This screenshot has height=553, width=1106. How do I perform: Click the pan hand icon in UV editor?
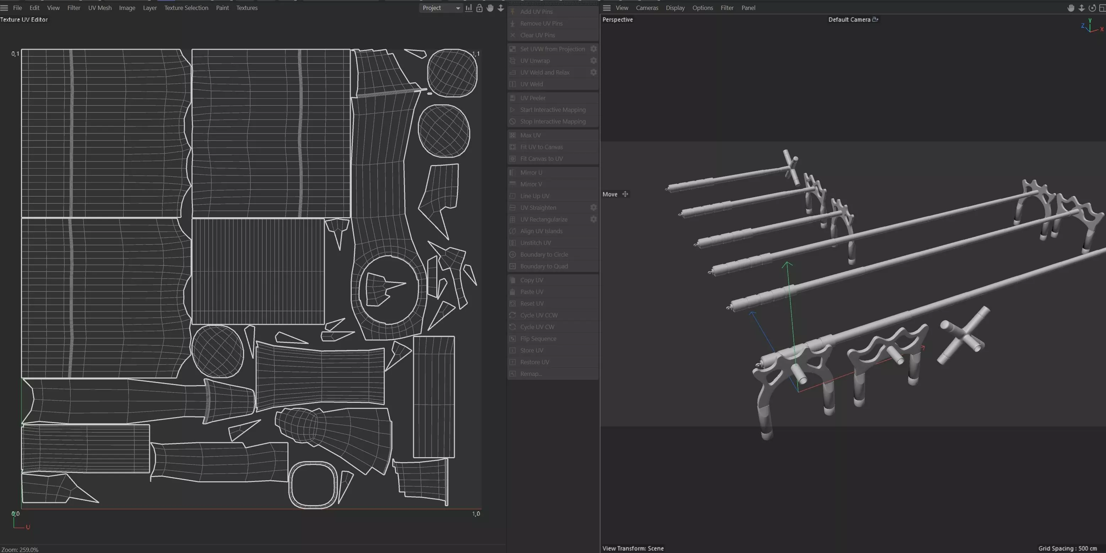[x=490, y=8]
